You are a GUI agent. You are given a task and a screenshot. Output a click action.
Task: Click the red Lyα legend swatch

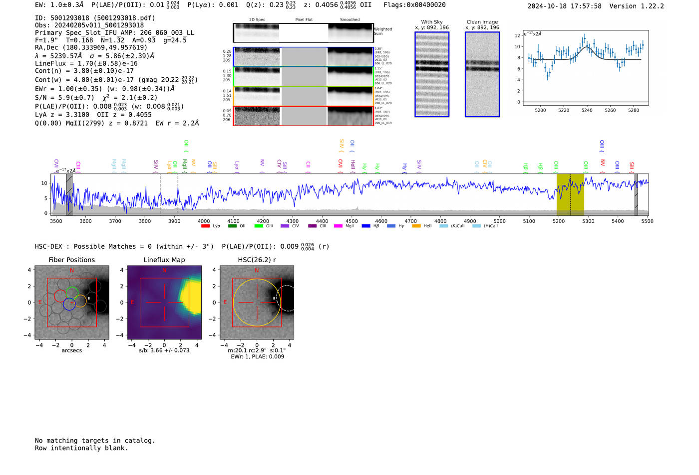click(x=205, y=226)
